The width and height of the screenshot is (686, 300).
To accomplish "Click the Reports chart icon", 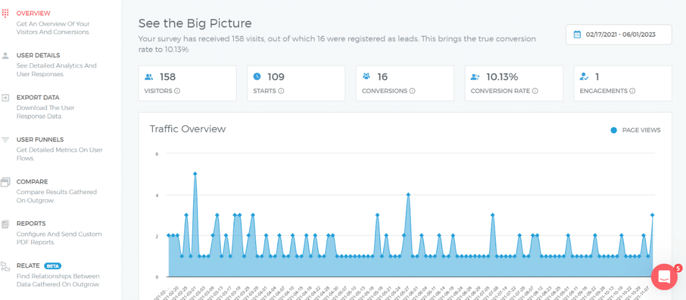I will (x=5, y=224).
